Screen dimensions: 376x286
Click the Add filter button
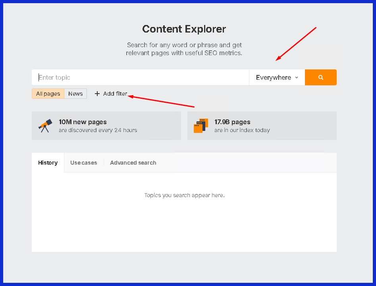coord(110,94)
